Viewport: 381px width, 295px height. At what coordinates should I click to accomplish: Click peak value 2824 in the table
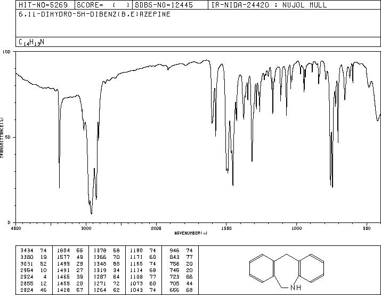click(27, 290)
